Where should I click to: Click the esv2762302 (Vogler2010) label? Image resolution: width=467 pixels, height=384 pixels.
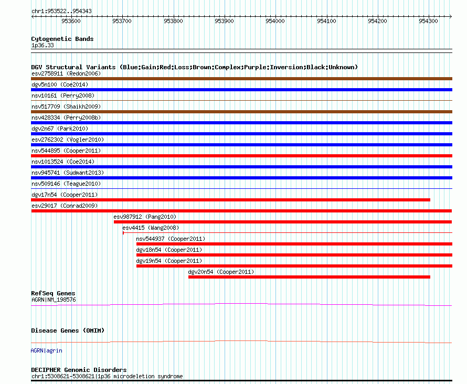point(68,140)
